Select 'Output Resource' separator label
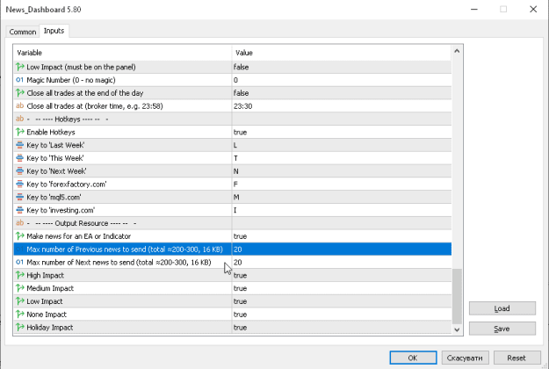Screen dimensions: 549x369 click(82, 223)
